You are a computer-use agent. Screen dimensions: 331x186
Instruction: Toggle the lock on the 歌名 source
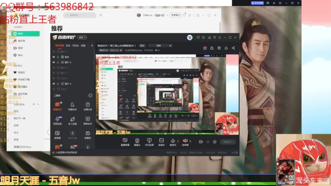pyautogui.click(x=58, y=57)
